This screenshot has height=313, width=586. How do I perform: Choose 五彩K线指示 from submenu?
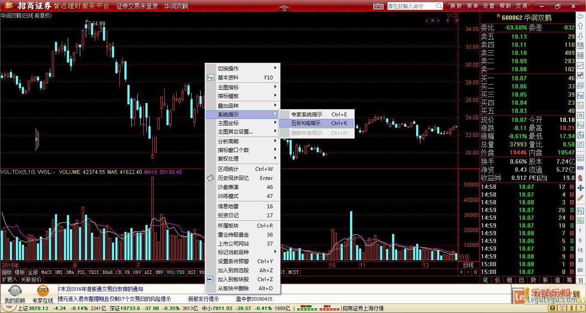click(x=317, y=123)
